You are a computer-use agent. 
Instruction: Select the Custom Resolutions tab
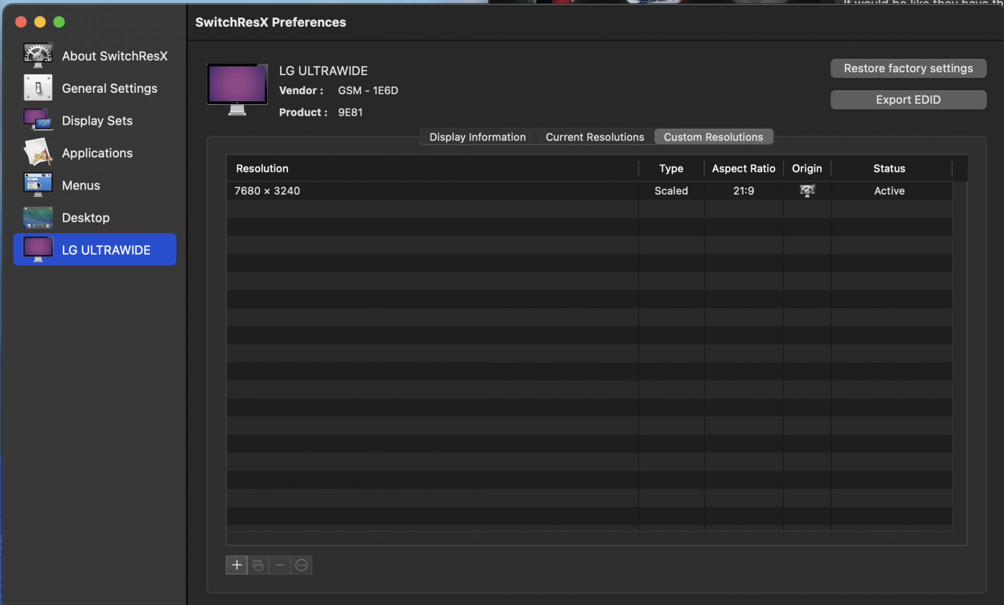tap(713, 137)
